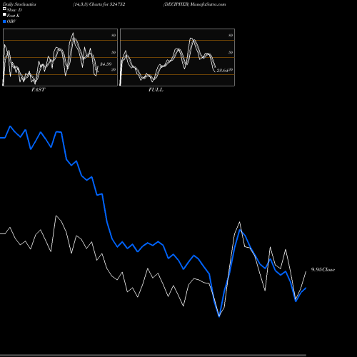Viewport: 357px width, 357px height.
Task: Click the 80 level label in FAST chart
Action: 114,35
